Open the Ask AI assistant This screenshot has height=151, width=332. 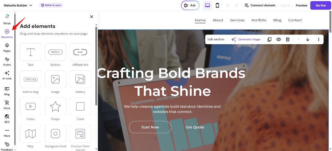[190, 5]
